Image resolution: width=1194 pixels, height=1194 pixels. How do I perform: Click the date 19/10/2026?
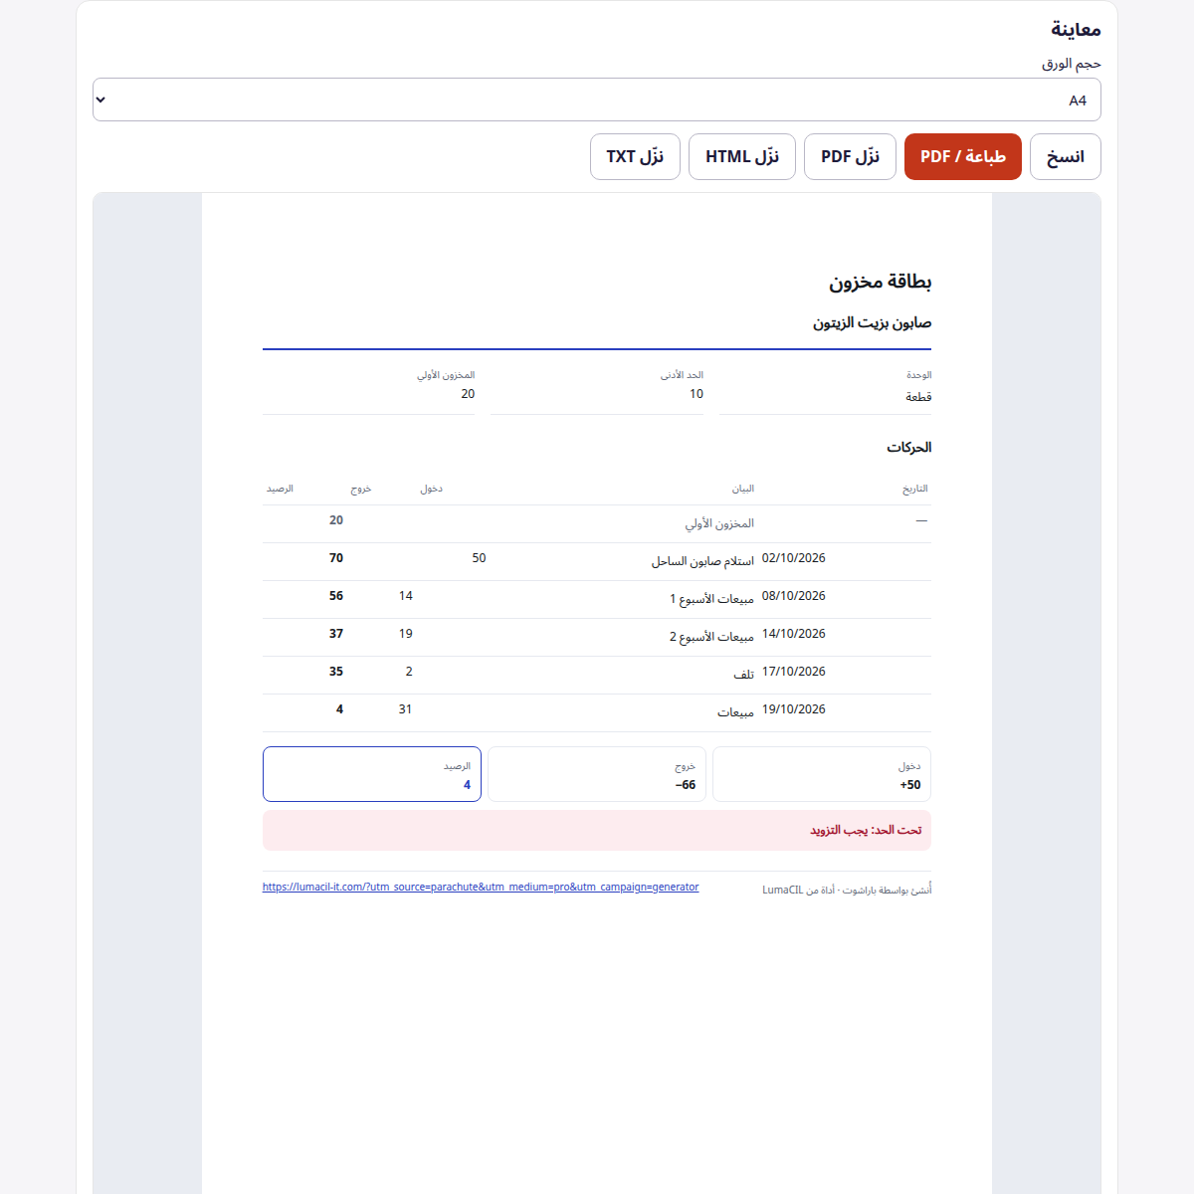794,709
